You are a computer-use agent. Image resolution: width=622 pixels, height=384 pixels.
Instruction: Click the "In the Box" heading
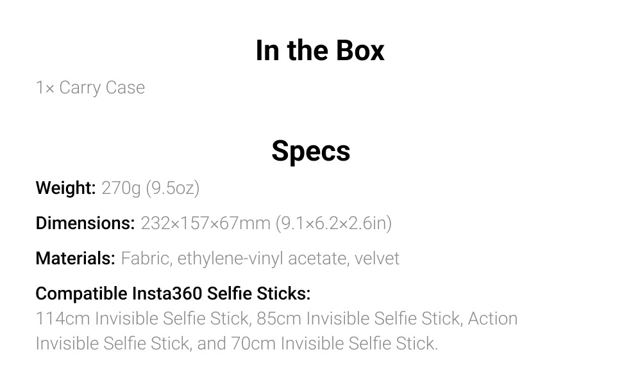tap(319, 51)
